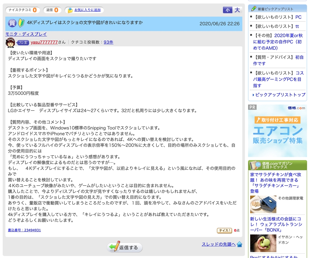
Task: Click the post date 2020/06/26 22:26
Action: coord(220,24)
